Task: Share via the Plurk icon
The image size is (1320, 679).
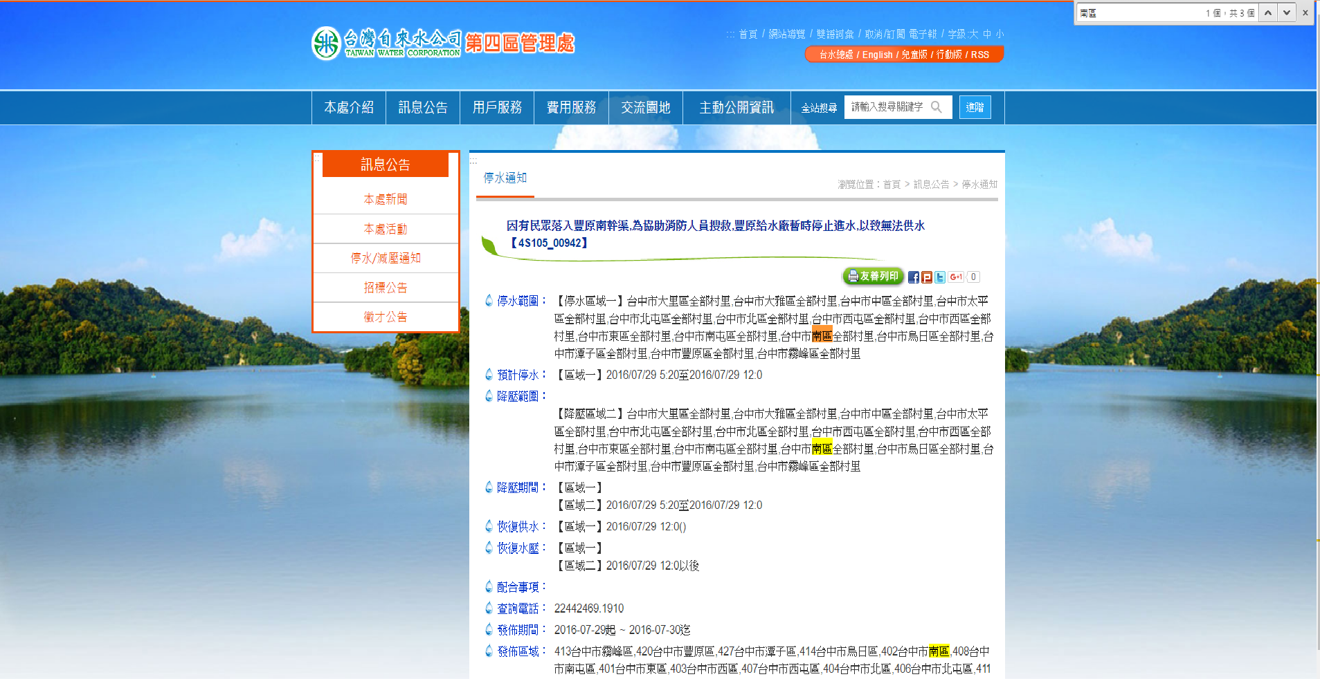Action: [x=926, y=277]
